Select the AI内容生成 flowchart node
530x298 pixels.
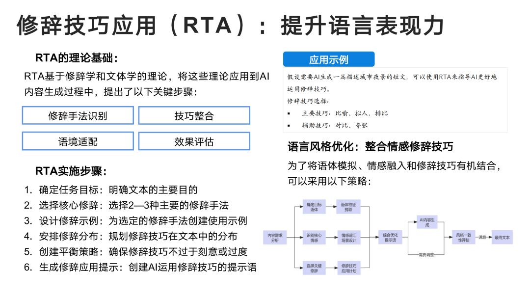[x=426, y=222]
